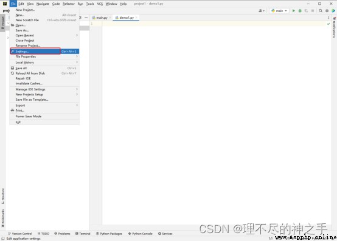Select Reload All from Disk

coord(44,73)
